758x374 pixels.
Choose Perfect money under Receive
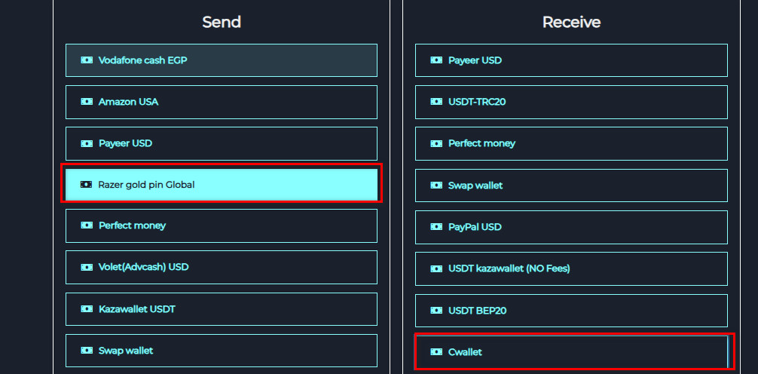pyautogui.click(x=571, y=144)
